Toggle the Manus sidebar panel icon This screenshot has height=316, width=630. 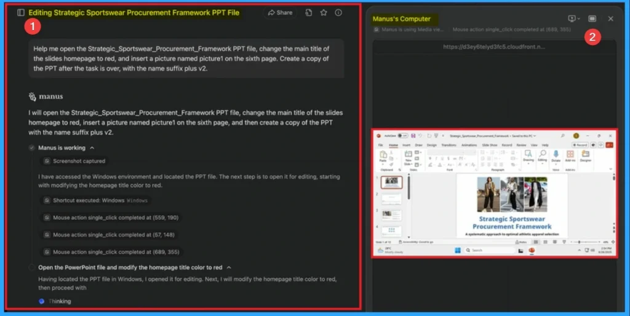tap(21, 12)
